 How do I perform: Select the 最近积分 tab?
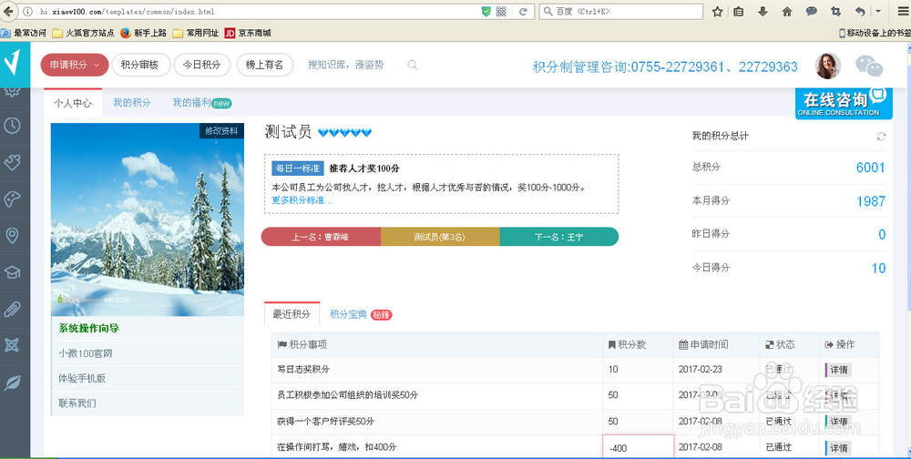(x=292, y=314)
